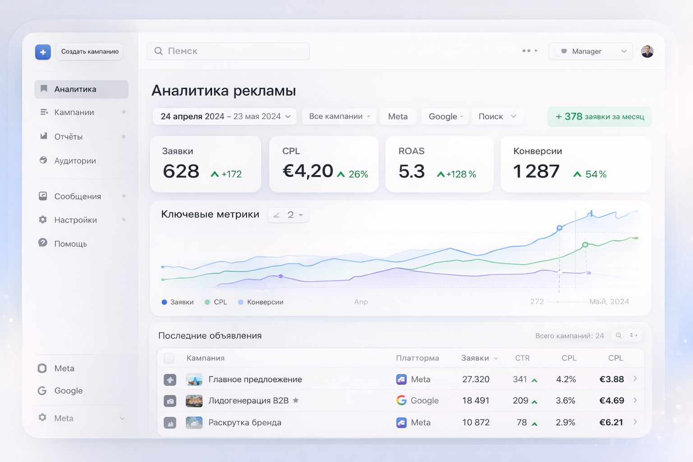Viewport: 693px width, 462px height.
Task: Click the Google icon on Лидогенерация B2B row
Action: [x=401, y=400]
